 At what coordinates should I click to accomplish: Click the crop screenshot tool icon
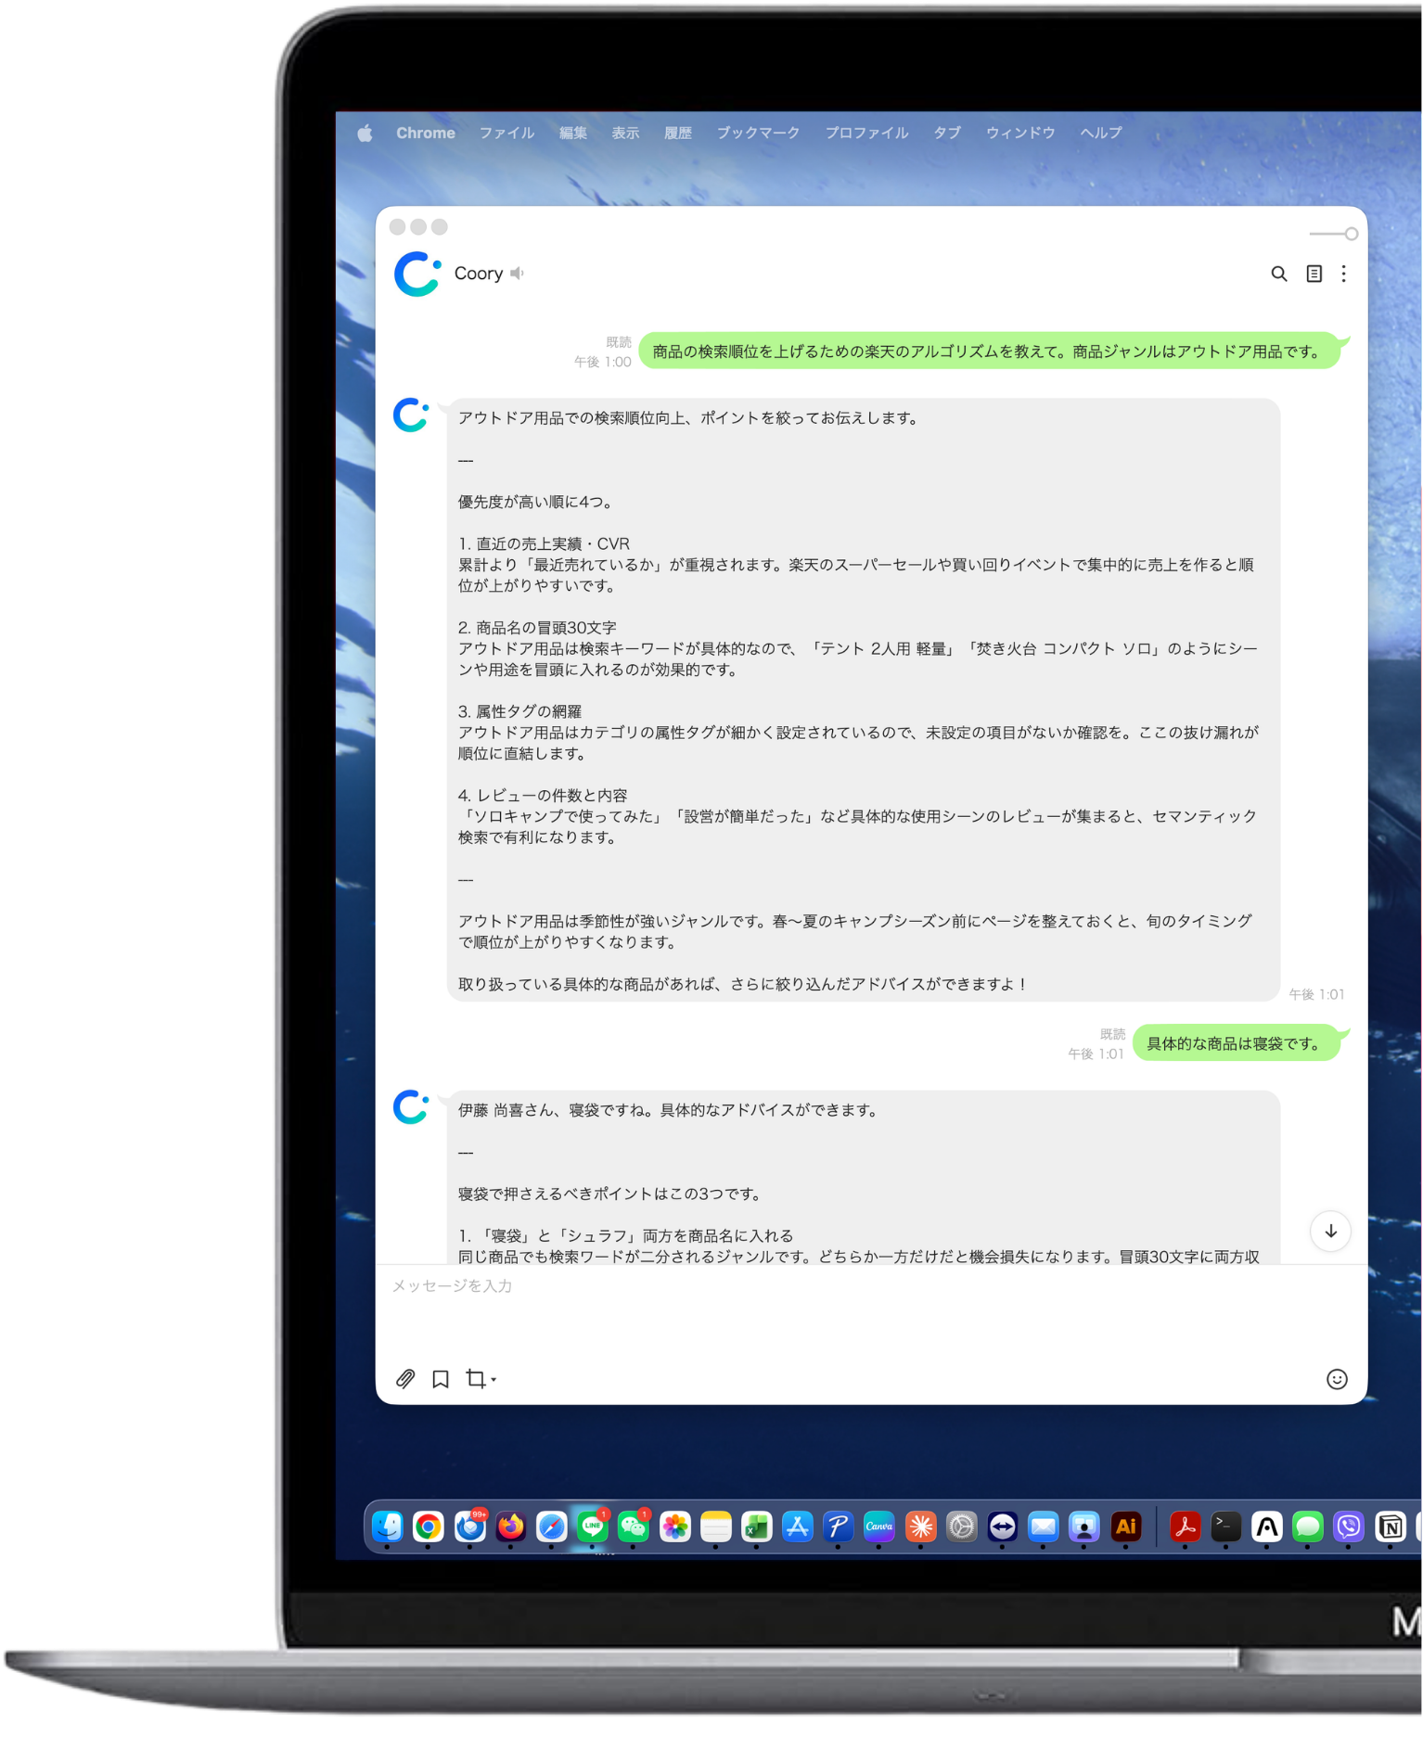pos(476,1379)
